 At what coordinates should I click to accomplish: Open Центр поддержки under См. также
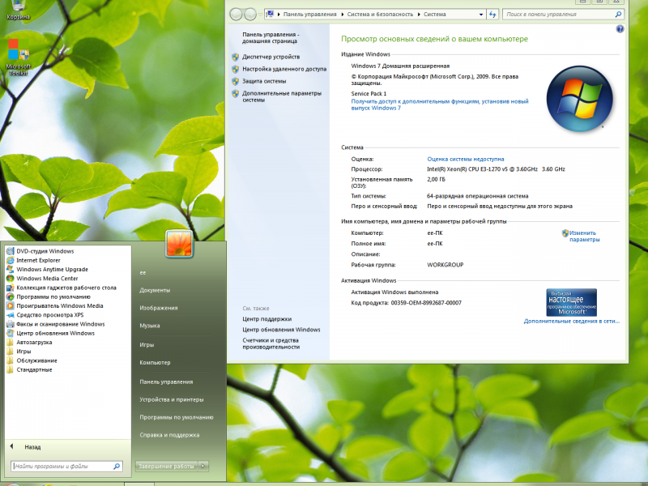tap(267, 319)
